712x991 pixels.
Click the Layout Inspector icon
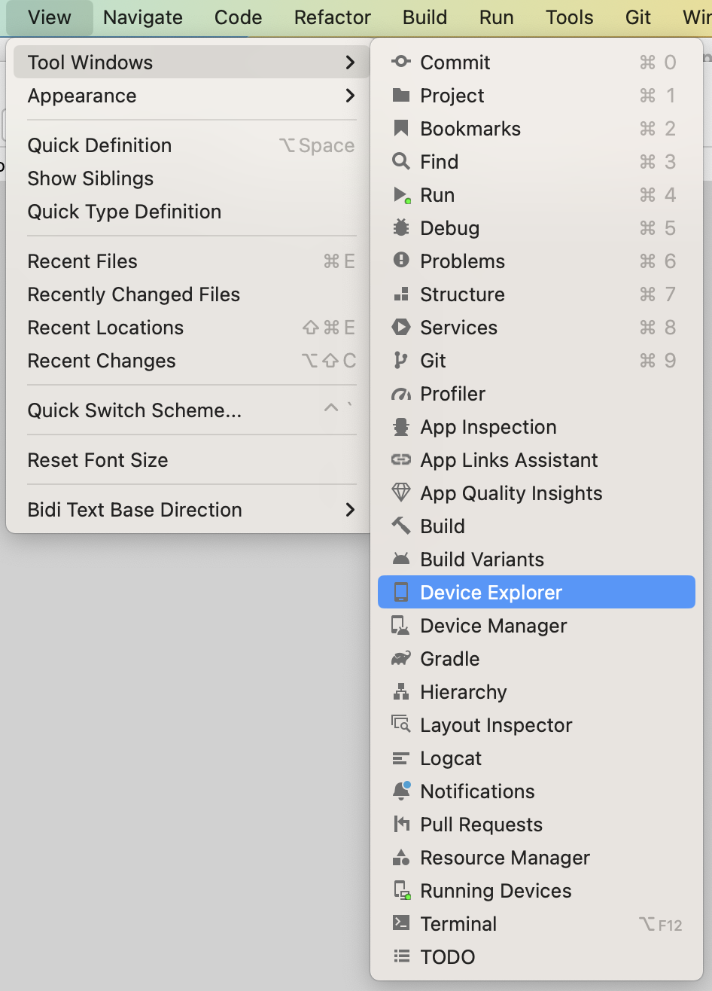pyautogui.click(x=401, y=725)
